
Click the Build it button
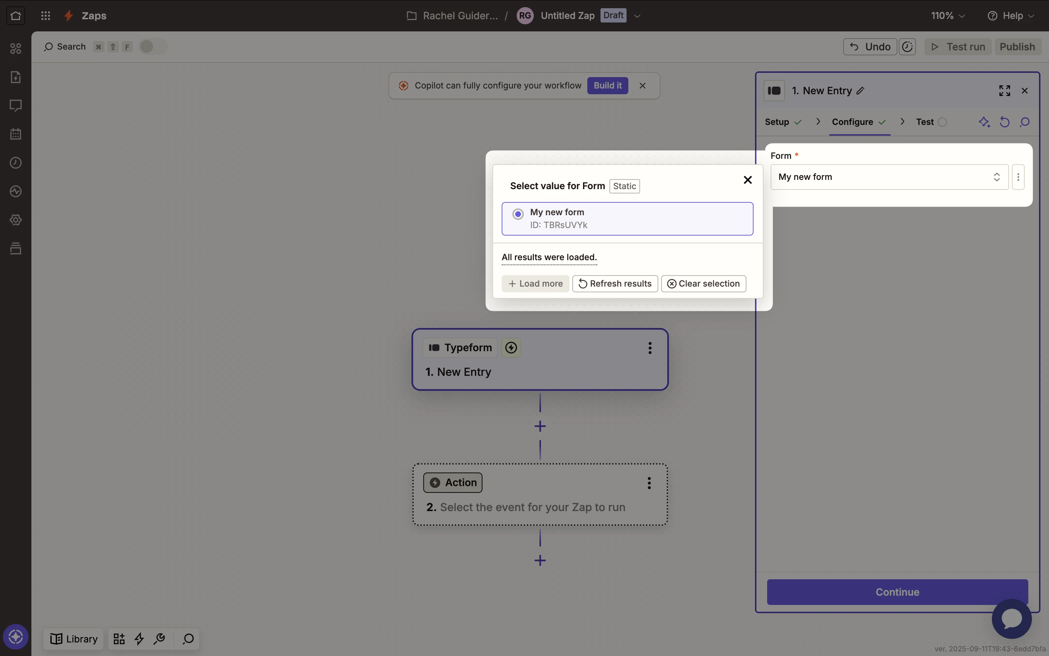point(608,85)
